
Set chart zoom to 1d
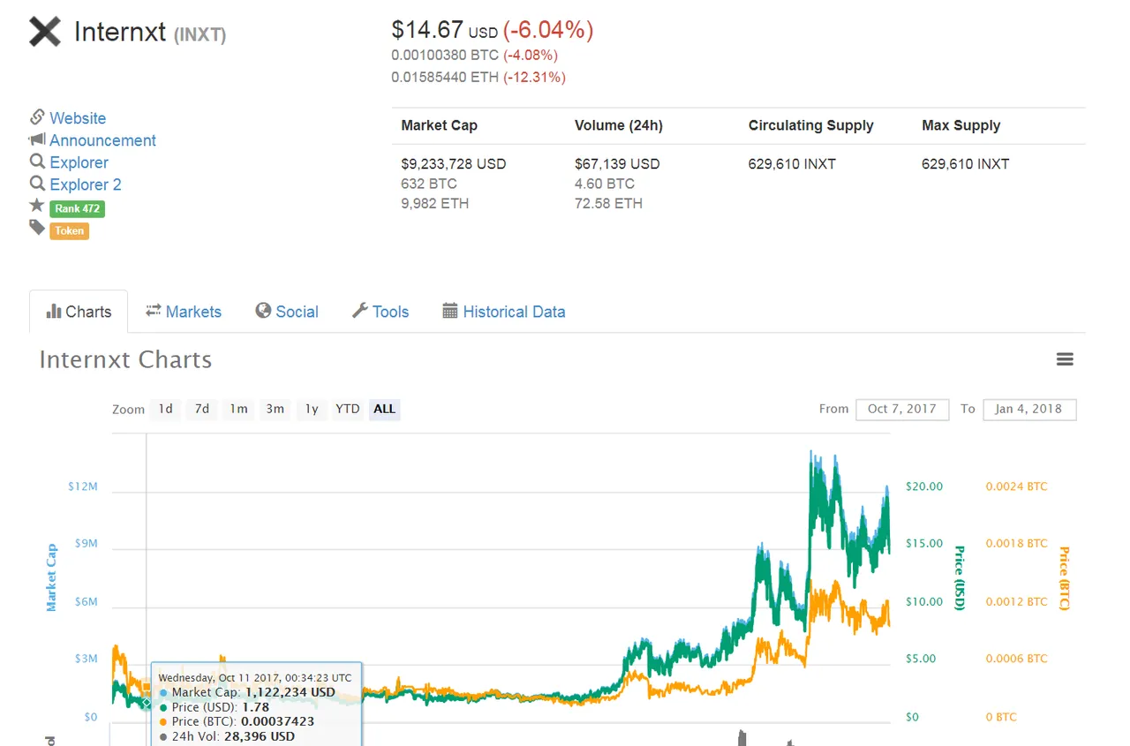point(165,409)
